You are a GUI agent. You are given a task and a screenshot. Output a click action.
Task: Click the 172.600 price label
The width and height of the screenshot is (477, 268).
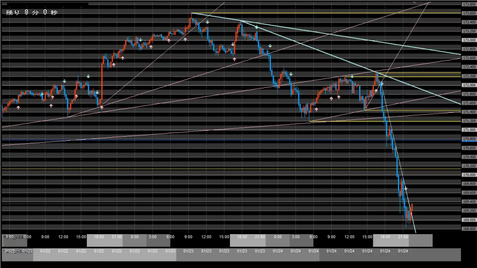pyautogui.click(x=469, y=58)
